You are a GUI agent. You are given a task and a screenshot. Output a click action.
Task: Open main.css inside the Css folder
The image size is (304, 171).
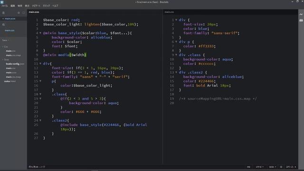click(10, 51)
